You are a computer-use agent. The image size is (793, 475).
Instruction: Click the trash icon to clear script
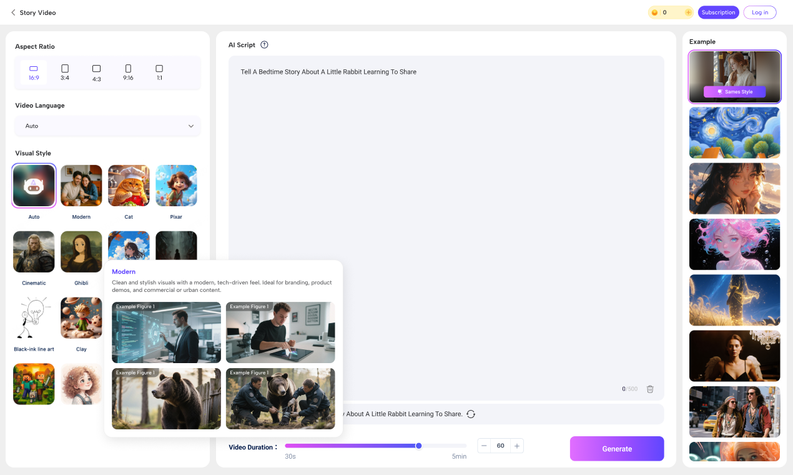pos(649,389)
